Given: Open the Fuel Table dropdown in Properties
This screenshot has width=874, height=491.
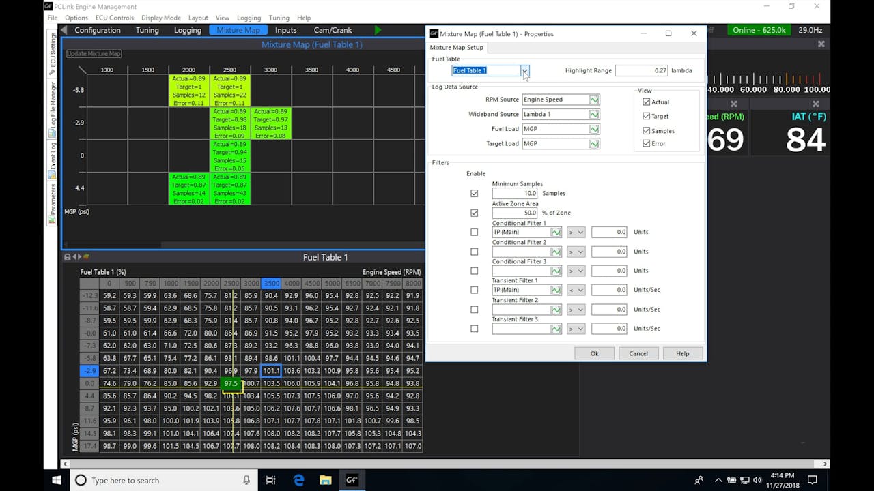Looking at the screenshot, I should pos(524,70).
